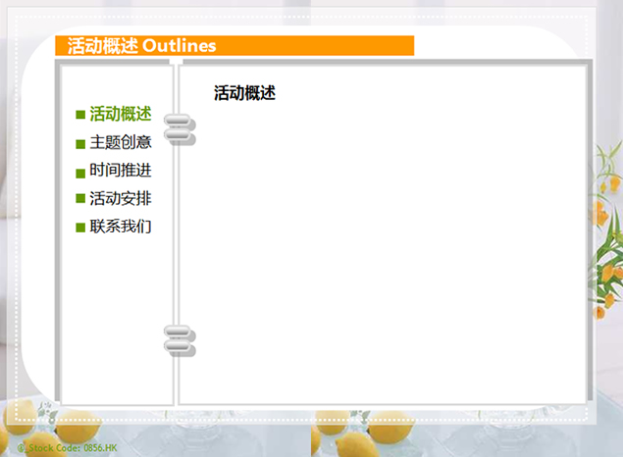Click the green bullet beside 活动概述

[80, 115]
